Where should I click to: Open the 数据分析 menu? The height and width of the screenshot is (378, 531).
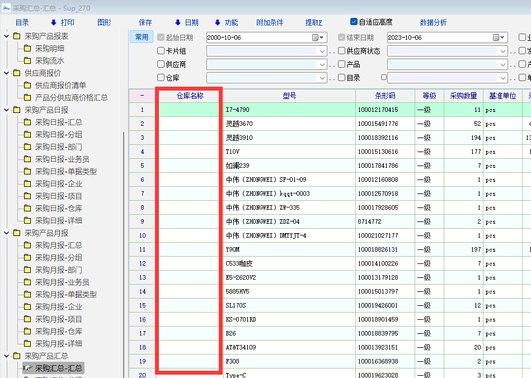tap(433, 23)
